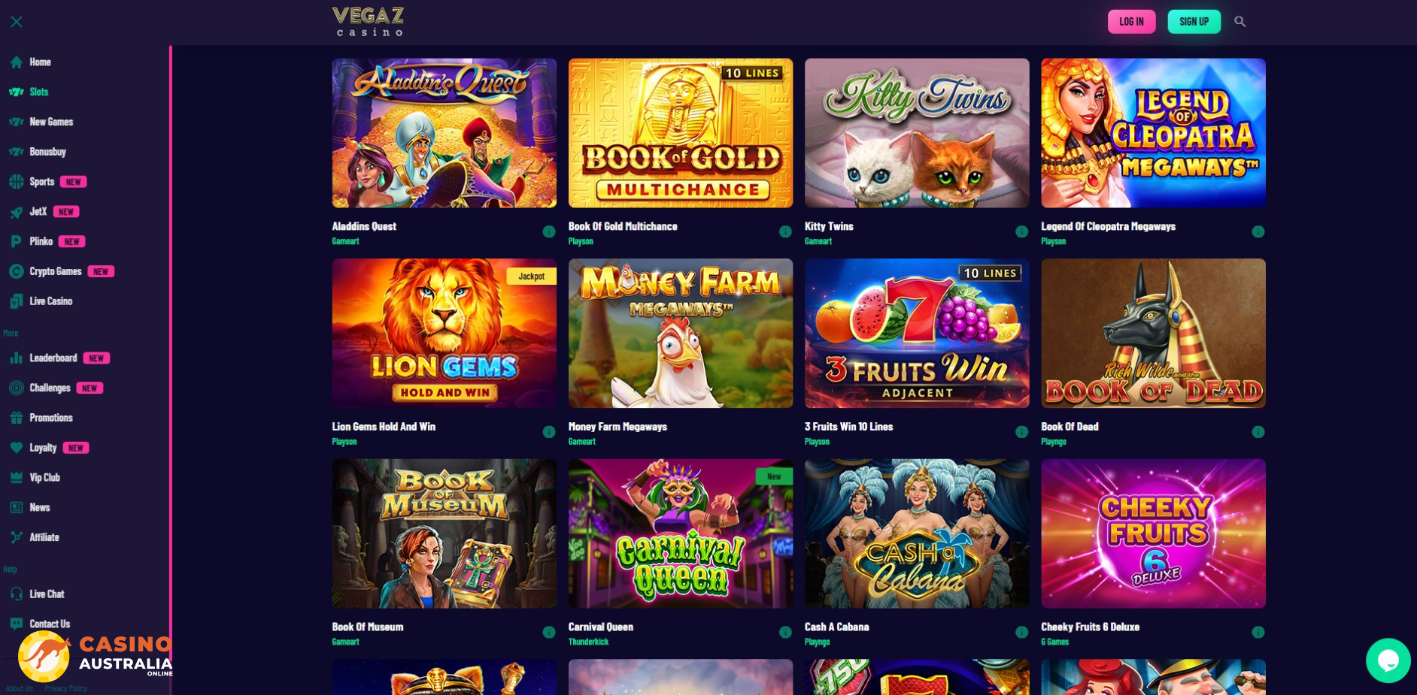Click the Playson provider under Book Of Gold
Screen dimensions: 1417x695
581,241
